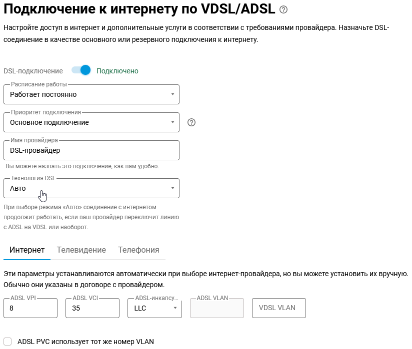Click the Подключение к интернету page heading

[x=138, y=9]
